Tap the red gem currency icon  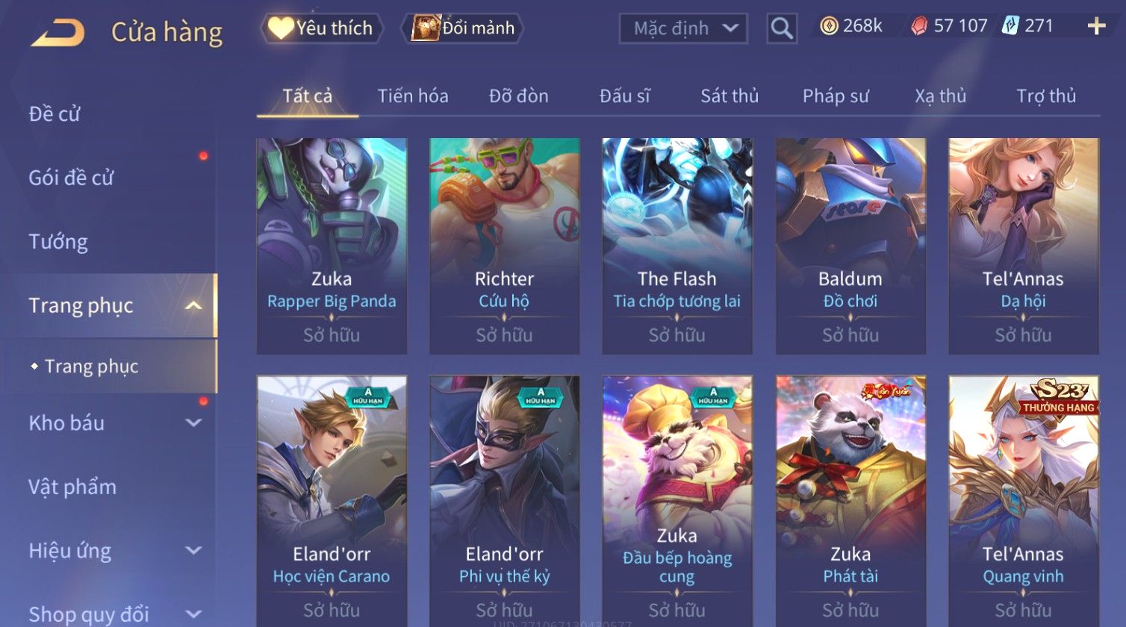pyautogui.click(x=919, y=27)
